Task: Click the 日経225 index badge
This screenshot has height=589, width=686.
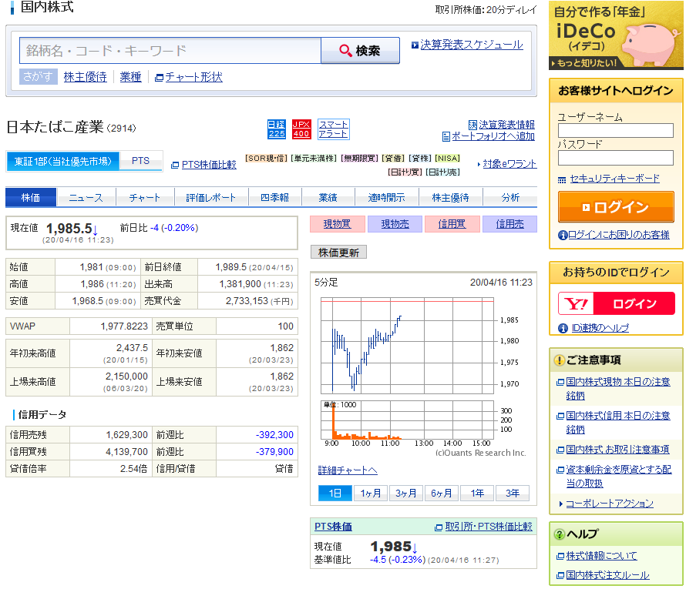Action: pos(277,129)
